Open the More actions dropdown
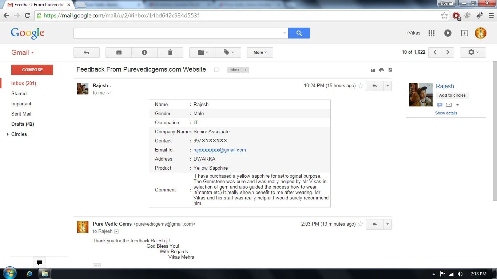Image resolution: width=497 pixels, height=279 pixels. (x=260, y=52)
